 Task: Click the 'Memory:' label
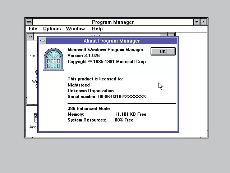pyautogui.click(x=76, y=114)
